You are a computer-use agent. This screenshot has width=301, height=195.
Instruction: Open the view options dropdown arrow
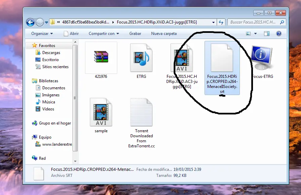click(x=255, y=34)
